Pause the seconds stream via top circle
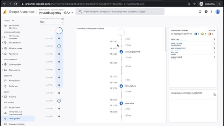This screenshot has height=126, width=224. click(121, 32)
